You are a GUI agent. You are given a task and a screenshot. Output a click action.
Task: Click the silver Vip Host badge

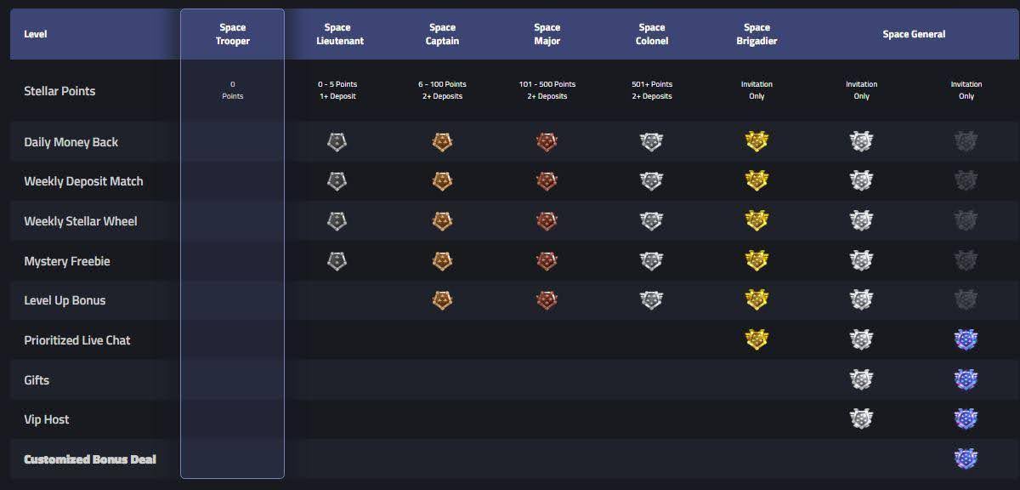(x=861, y=419)
